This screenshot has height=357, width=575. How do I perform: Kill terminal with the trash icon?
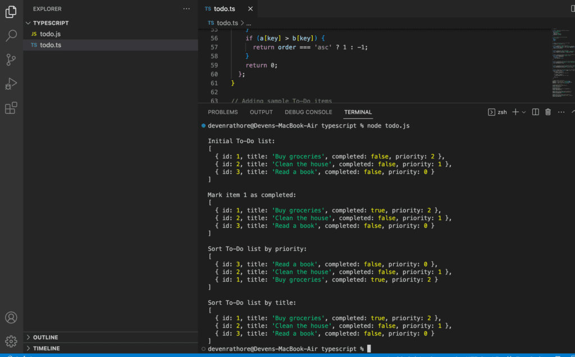548,112
